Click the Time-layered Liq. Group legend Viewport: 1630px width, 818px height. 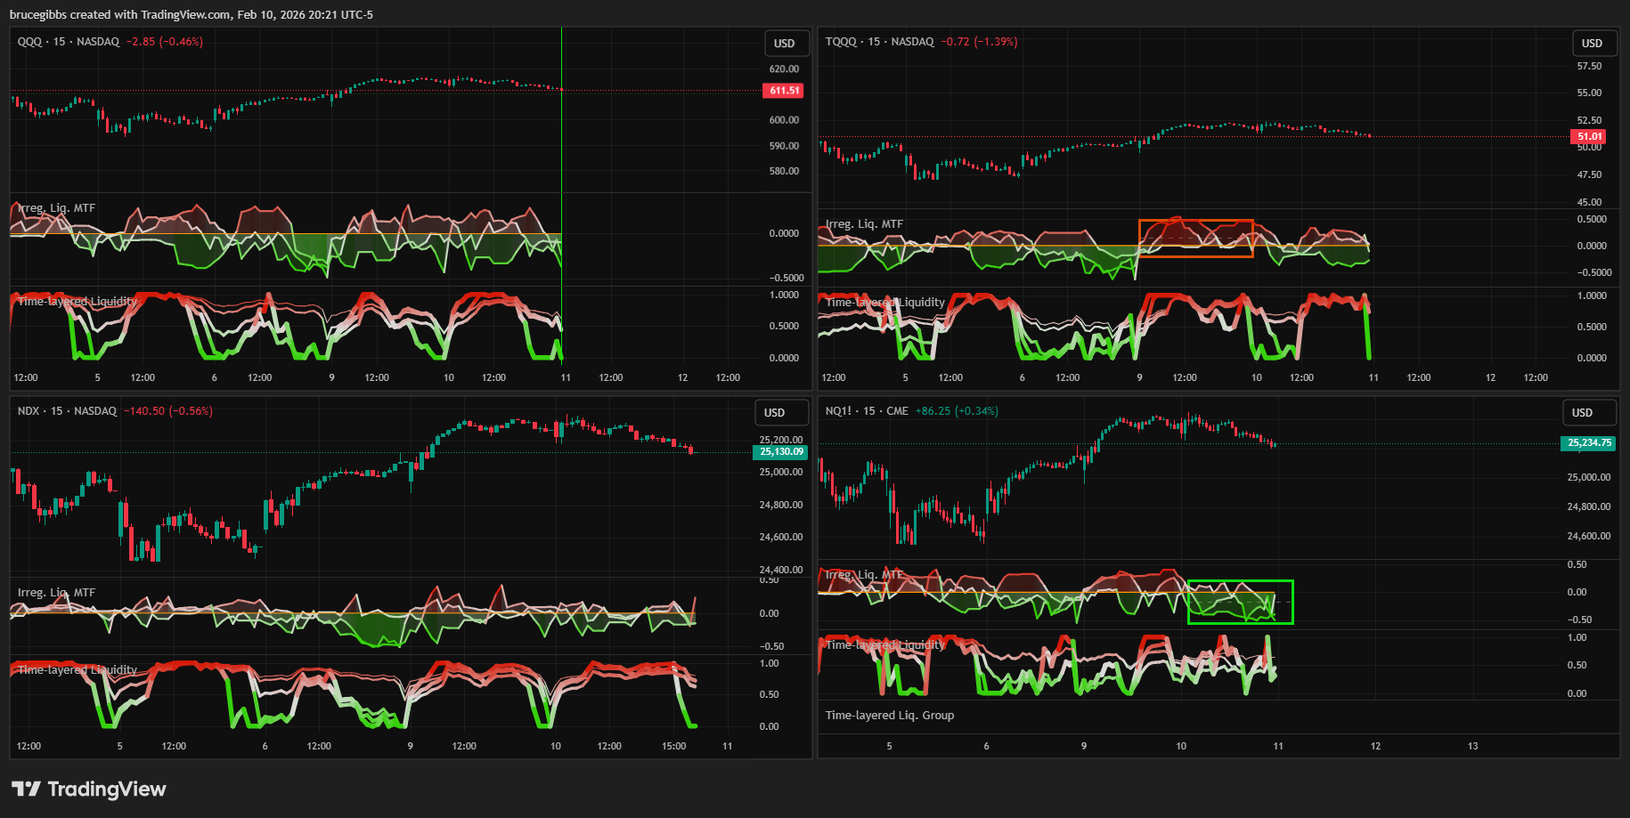(889, 716)
